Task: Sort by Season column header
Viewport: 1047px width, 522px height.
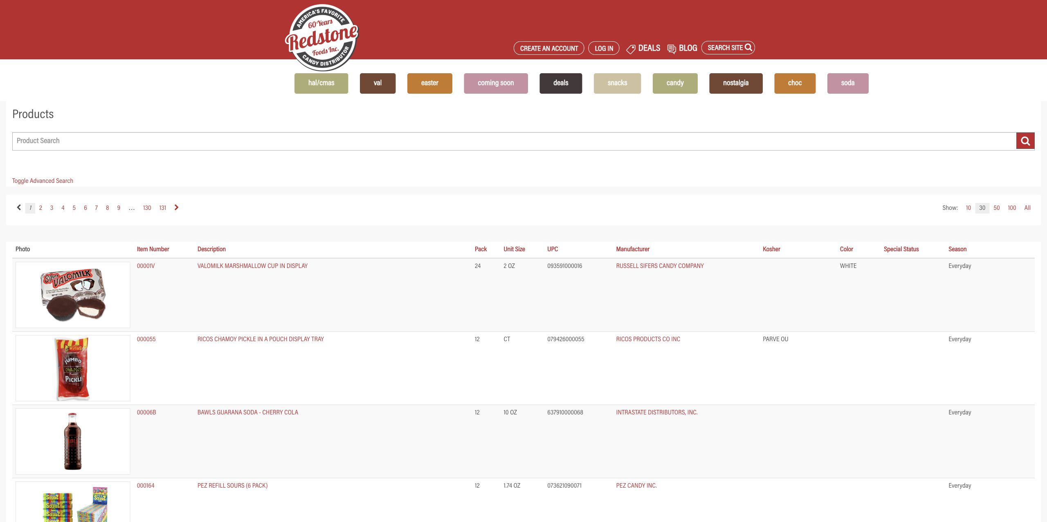Action: point(957,249)
